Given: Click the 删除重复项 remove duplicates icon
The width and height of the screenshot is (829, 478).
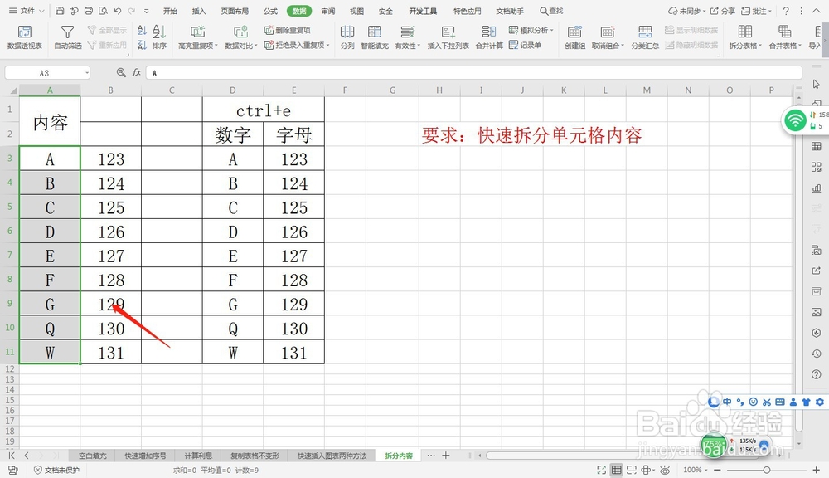Looking at the screenshot, I should [x=269, y=30].
